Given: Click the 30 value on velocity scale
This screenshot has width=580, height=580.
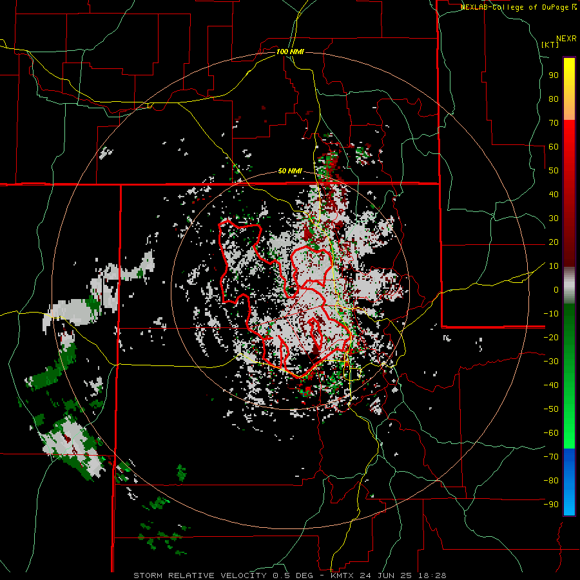Looking at the screenshot, I should (554, 218).
